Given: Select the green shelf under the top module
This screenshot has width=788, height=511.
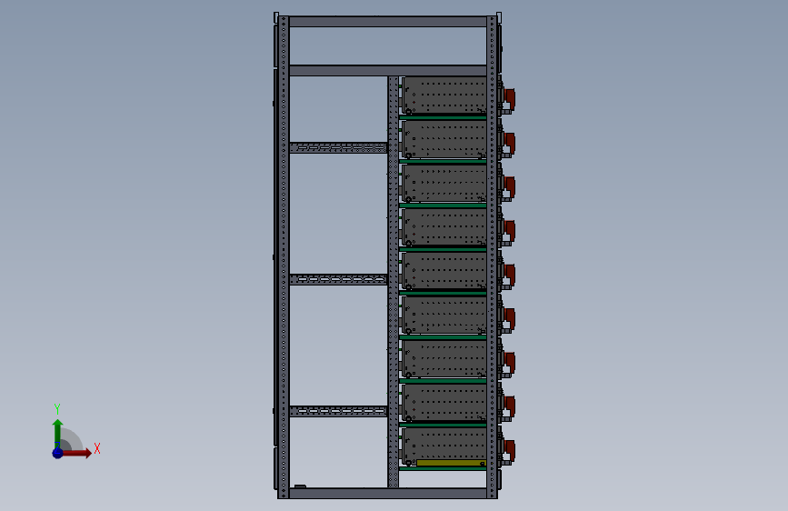Looking at the screenshot, I should point(443,117).
